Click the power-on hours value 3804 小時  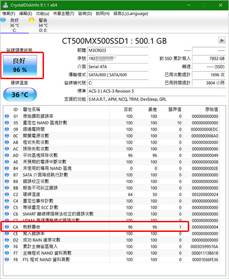[209, 83]
